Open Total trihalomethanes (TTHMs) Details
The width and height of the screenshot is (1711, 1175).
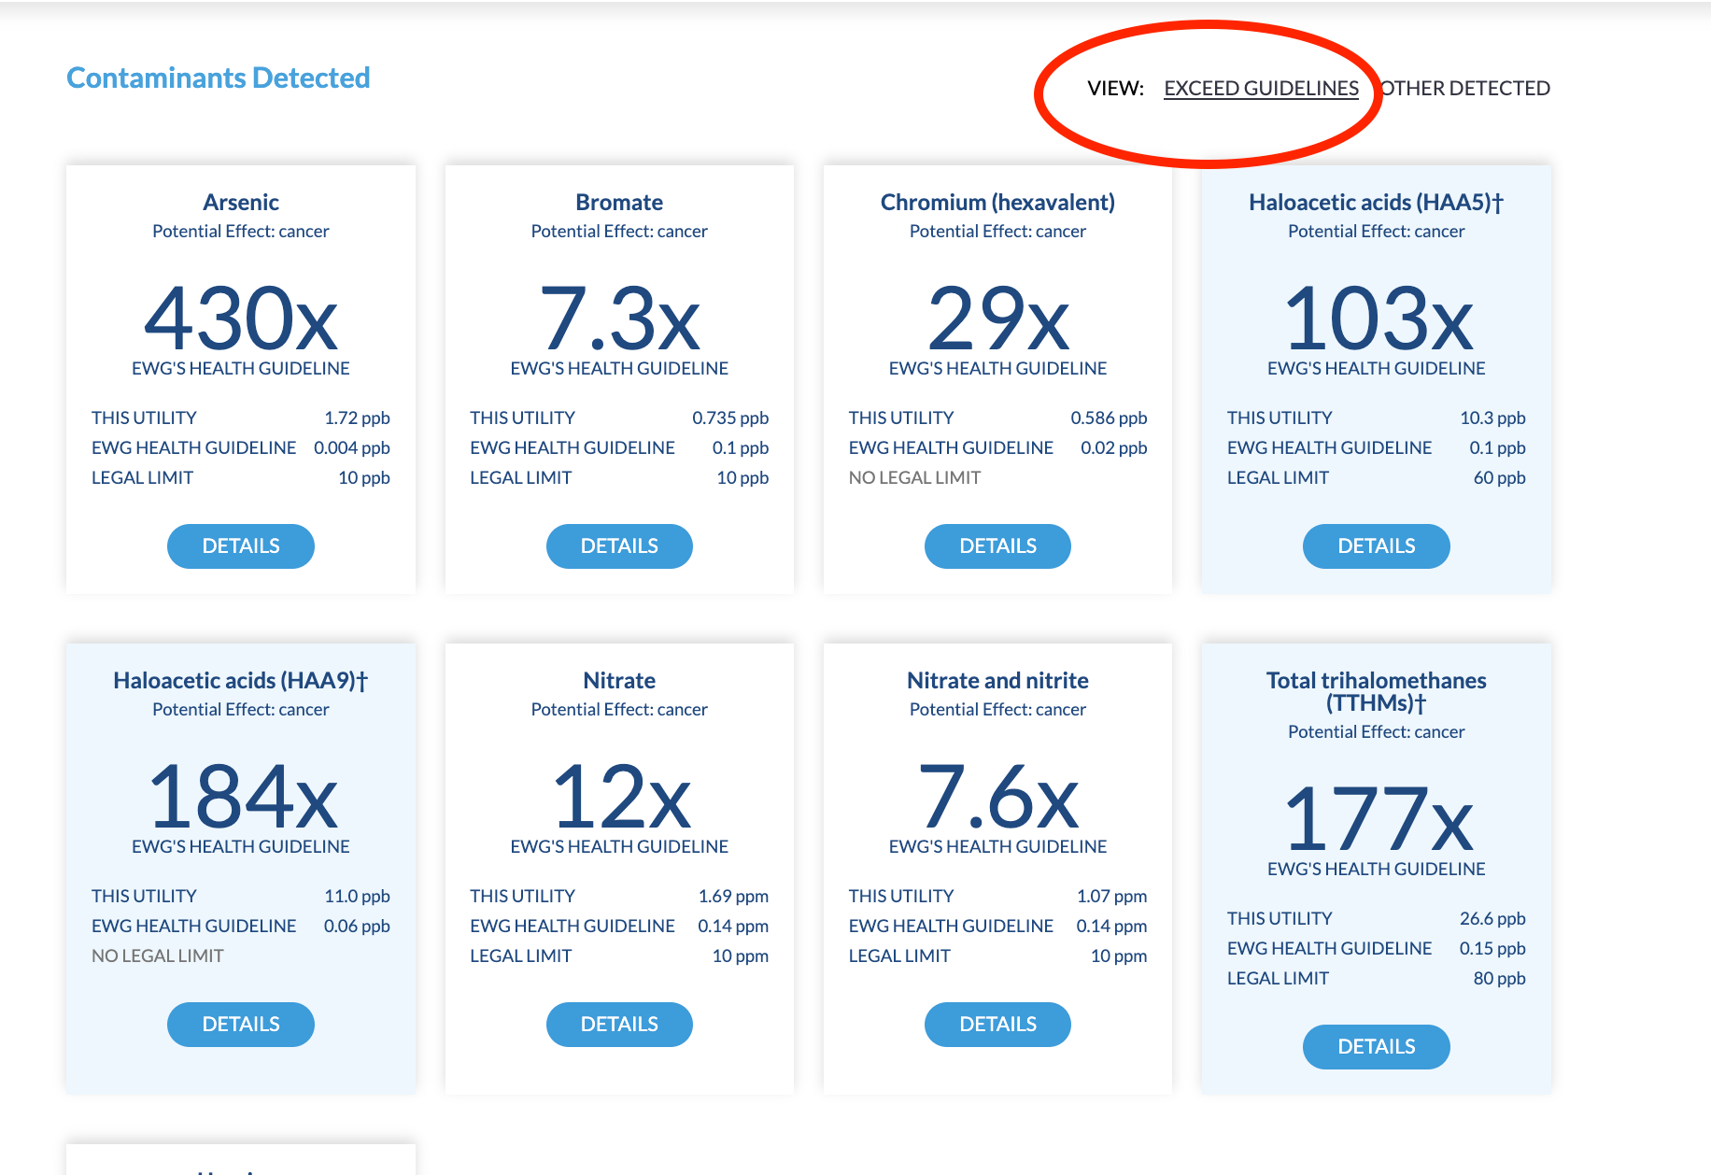point(1376,1047)
